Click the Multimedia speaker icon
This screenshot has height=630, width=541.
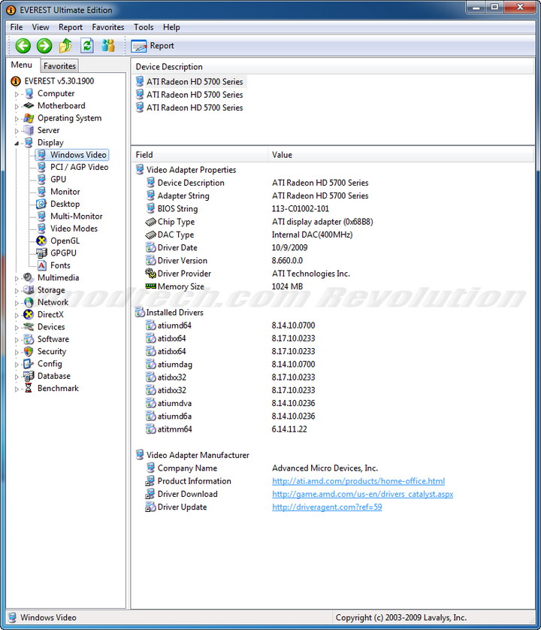[x=28, y=277]
